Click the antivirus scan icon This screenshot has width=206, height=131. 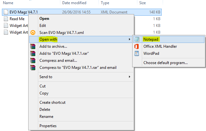coord(33,33)
